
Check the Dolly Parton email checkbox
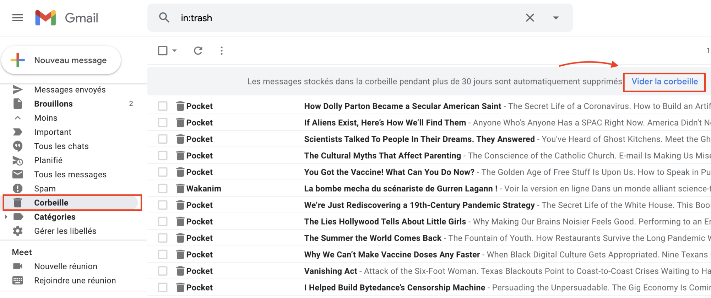point(163,106)
